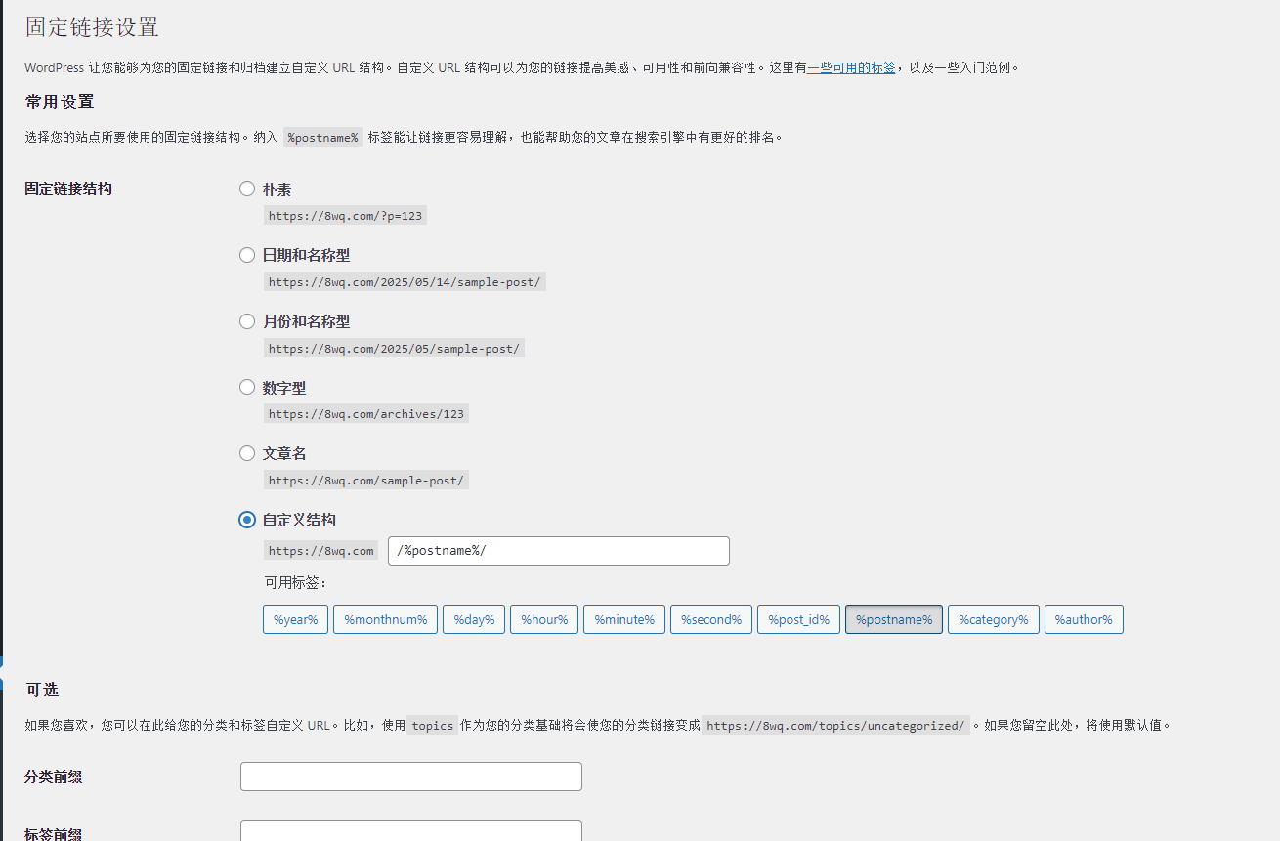Click the custom structure /%postname%/ text field
1280x841 pixels.
coord(558,551)
